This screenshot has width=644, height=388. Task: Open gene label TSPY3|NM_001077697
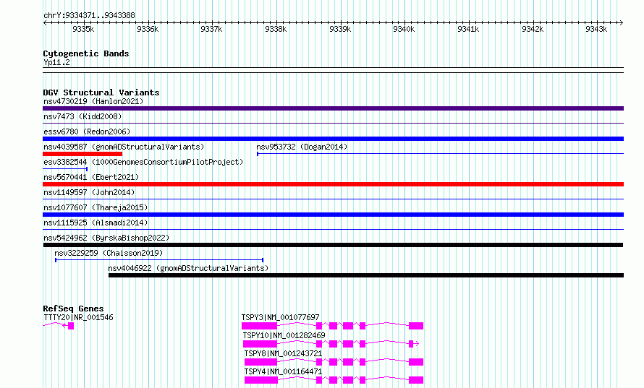tap(280, 317)
